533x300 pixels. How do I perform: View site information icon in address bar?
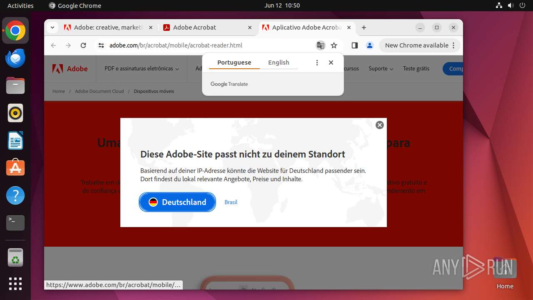[x=101, y=45]
